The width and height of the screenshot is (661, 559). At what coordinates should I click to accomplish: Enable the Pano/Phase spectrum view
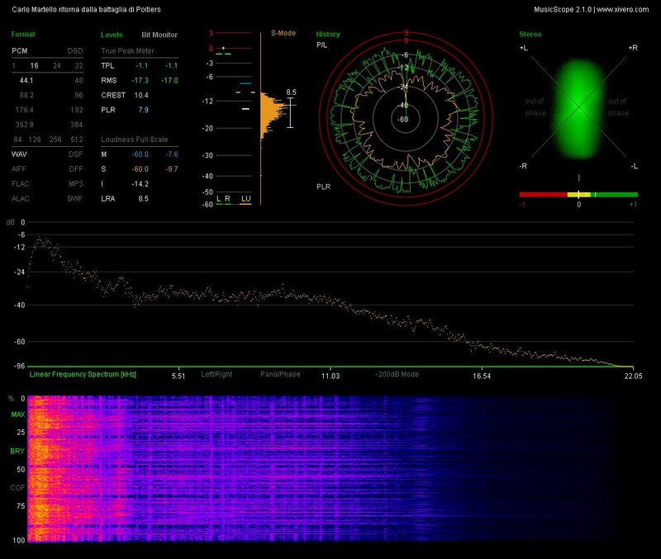coord(280,374)
